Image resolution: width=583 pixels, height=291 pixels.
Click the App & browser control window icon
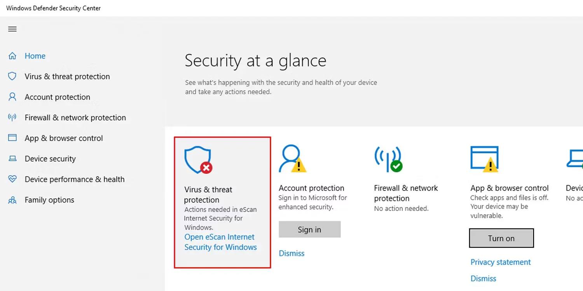(12, 138)
